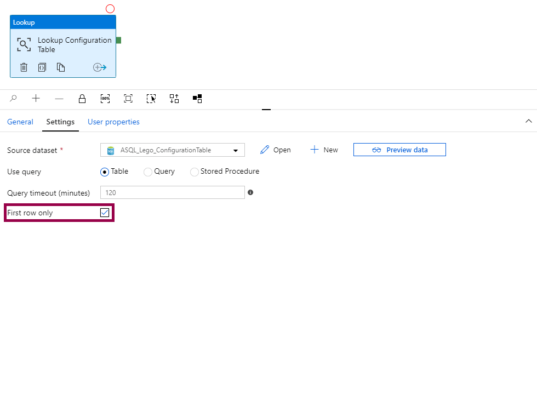Choose the Stored Procedure radio option
Viewport: 537px width, 411px height.
[195, 172]
